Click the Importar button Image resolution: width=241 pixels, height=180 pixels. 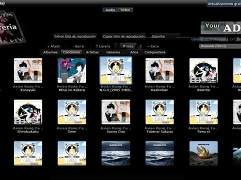[x=165, y=36]
